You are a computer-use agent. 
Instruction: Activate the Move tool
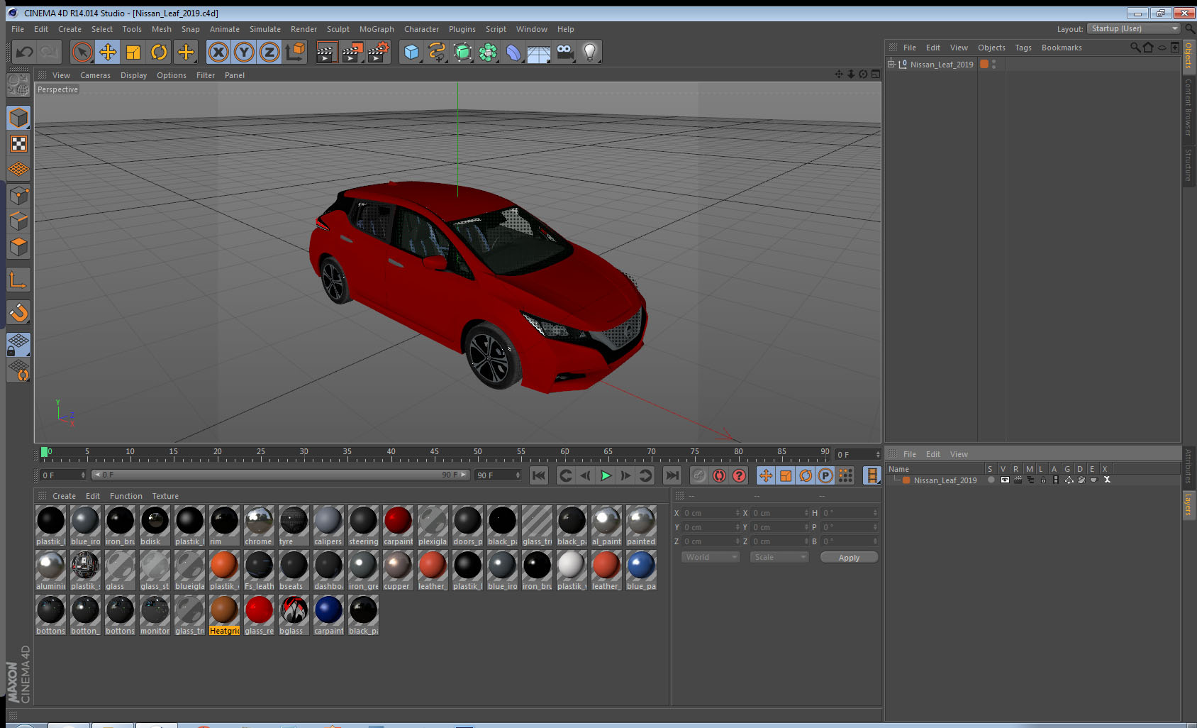pos(108,52)
